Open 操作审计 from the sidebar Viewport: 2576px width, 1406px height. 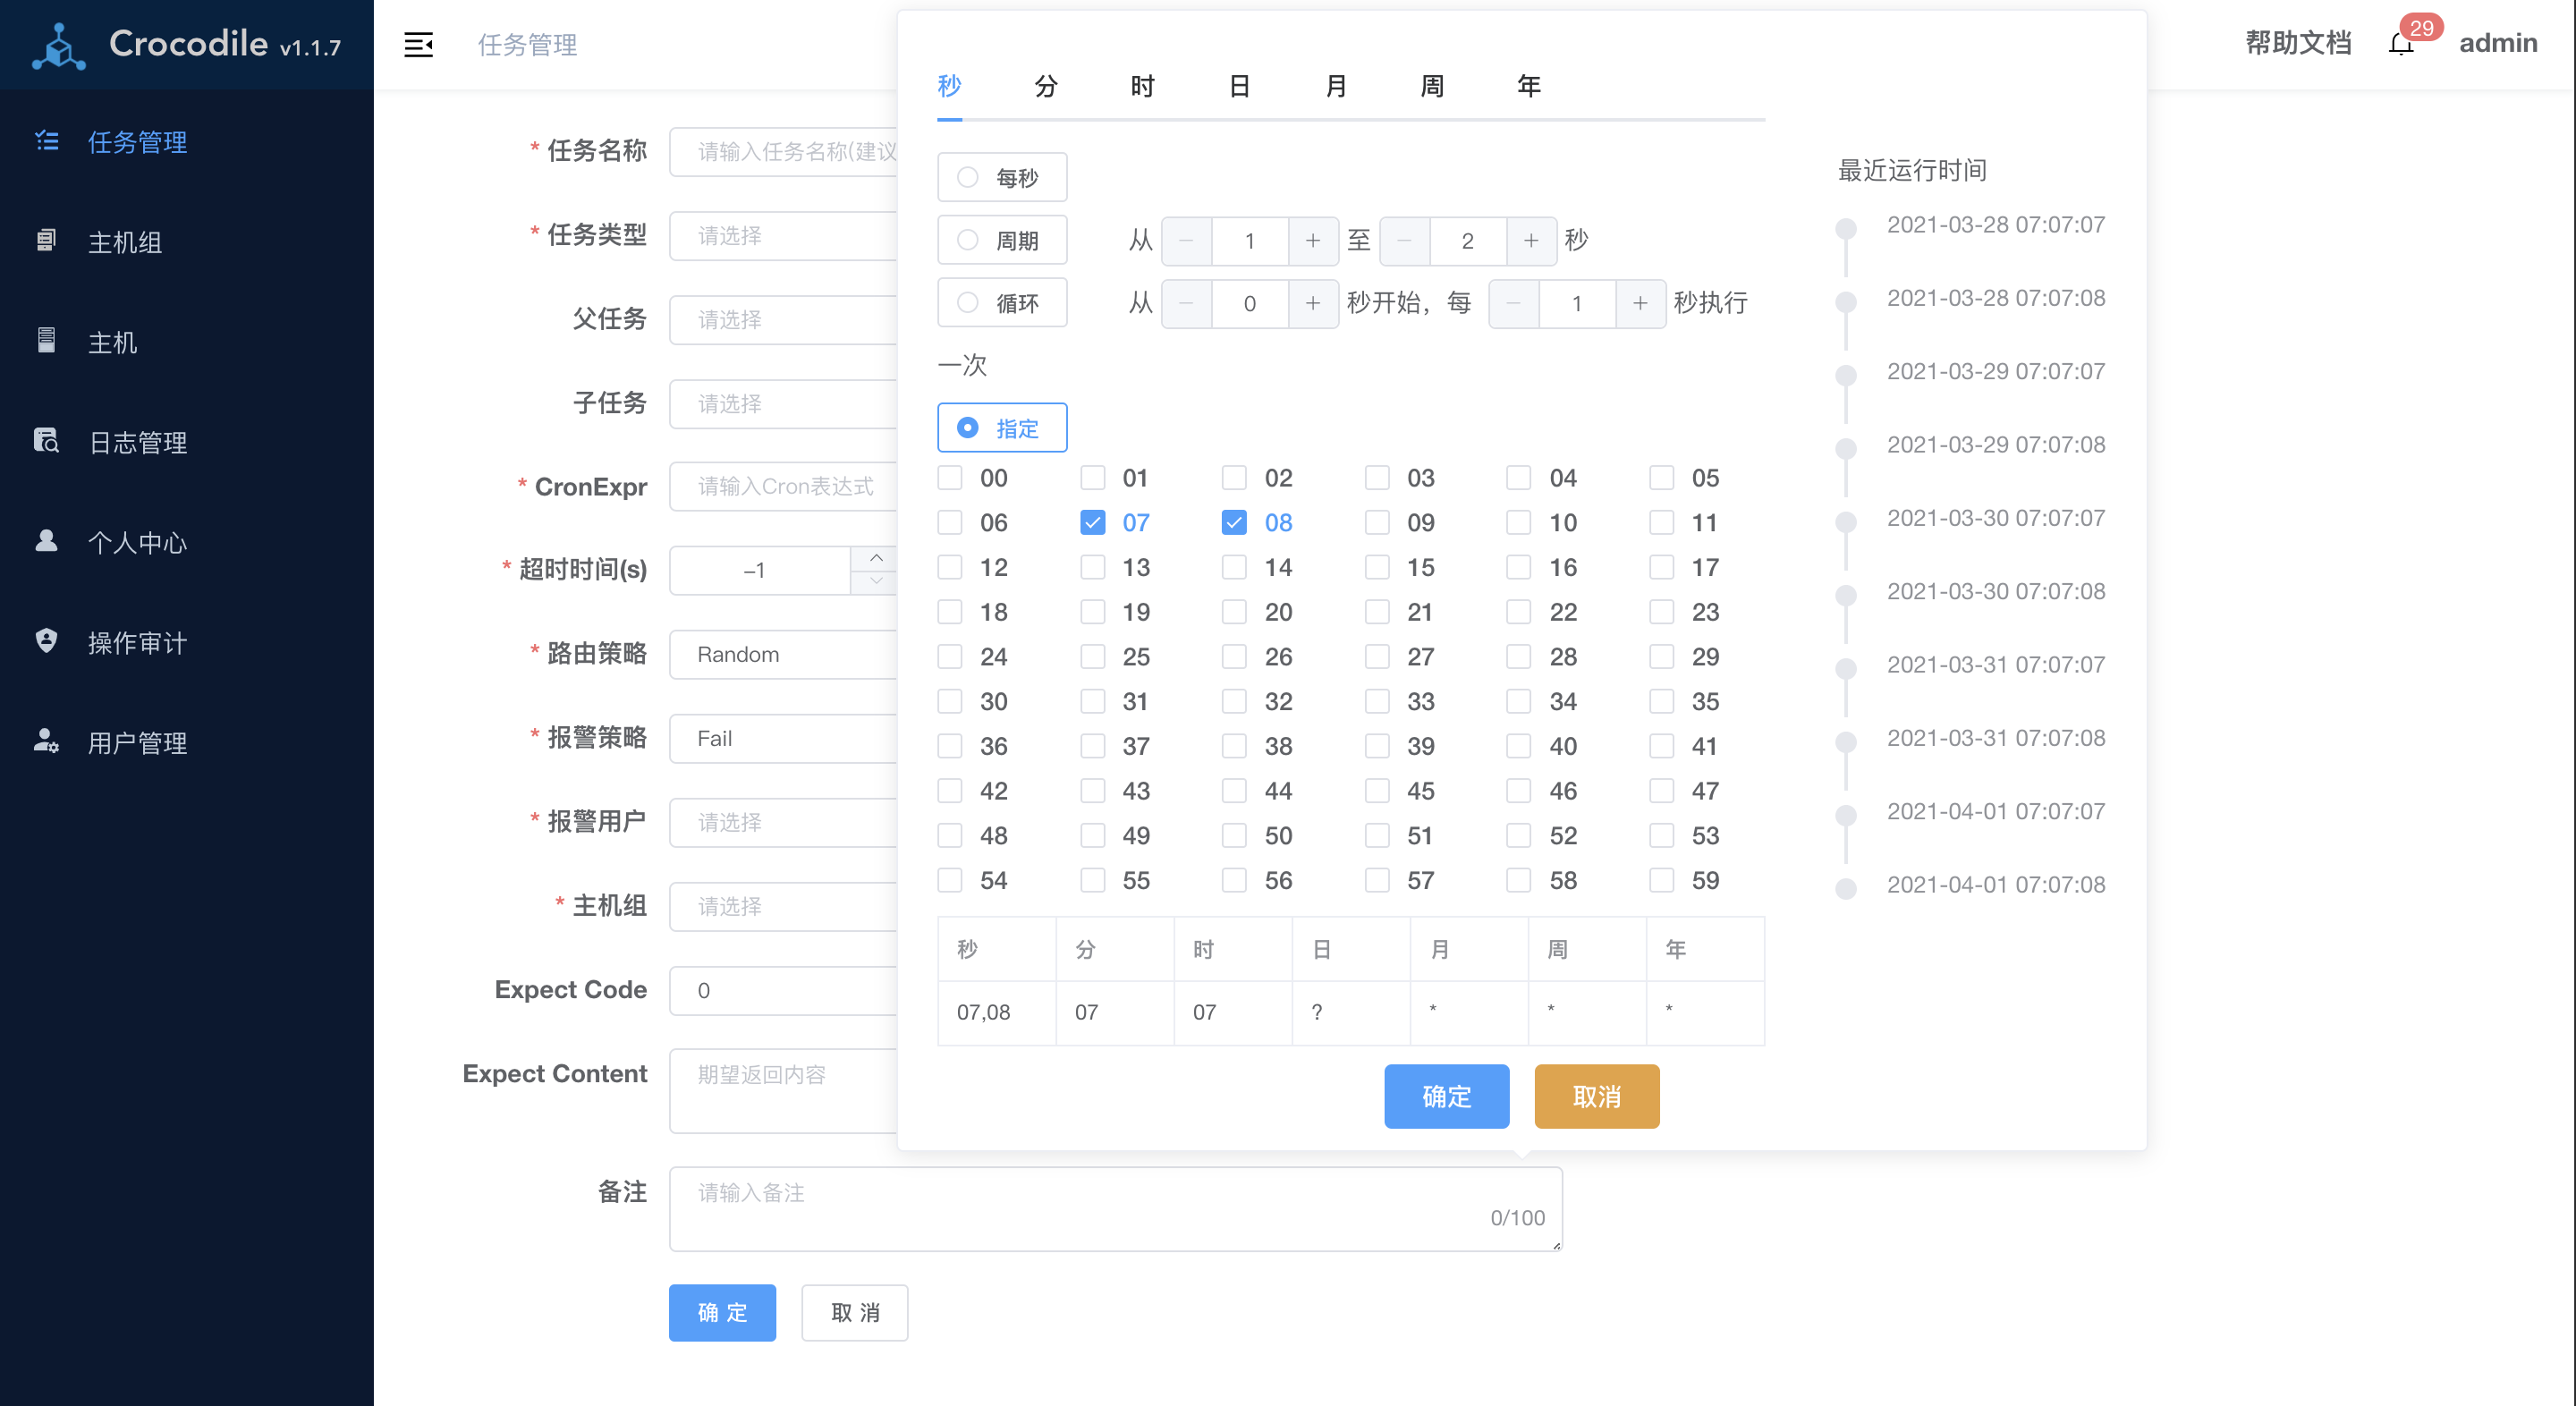coord(137,642)
